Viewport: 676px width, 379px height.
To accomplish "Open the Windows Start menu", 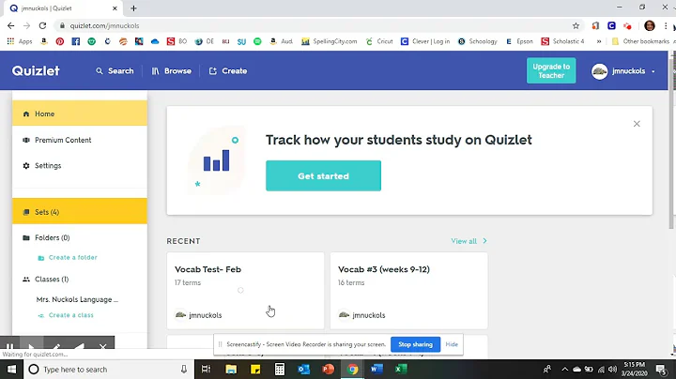I will tap(11, 369).
